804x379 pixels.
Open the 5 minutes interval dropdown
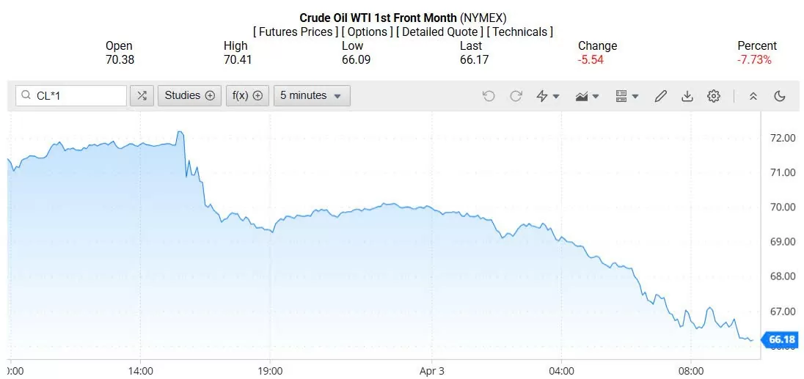(311, 96)
